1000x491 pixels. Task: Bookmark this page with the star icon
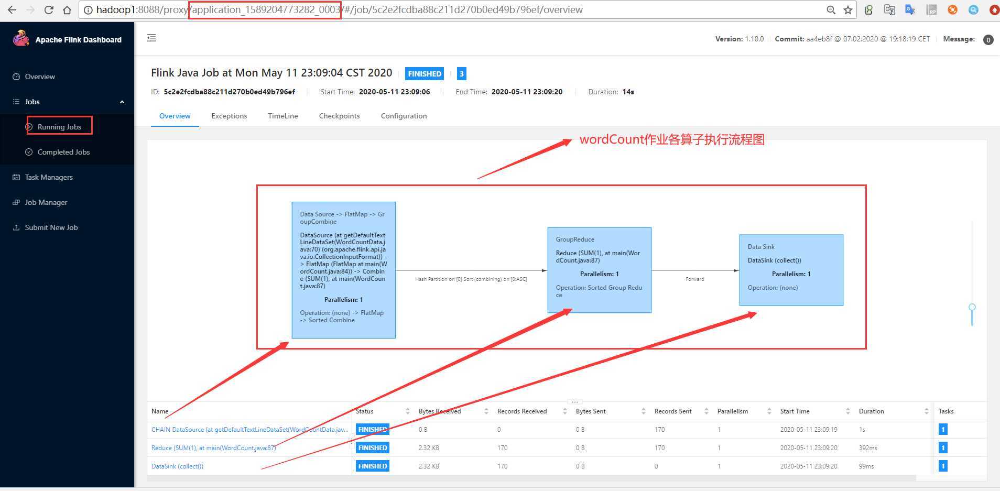click(847, 10)
